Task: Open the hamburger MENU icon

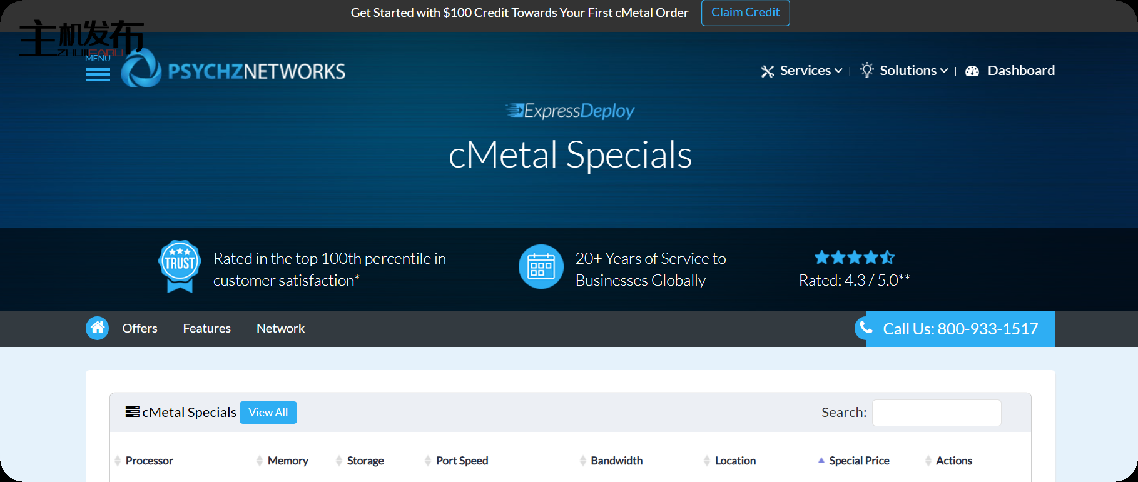Action: click(x=98, y=74)
